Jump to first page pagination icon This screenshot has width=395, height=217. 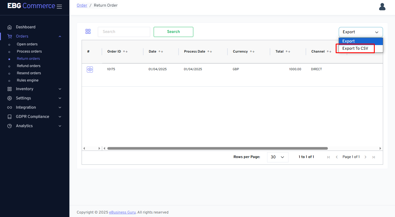pyautogui.click(x=328, y=157)
